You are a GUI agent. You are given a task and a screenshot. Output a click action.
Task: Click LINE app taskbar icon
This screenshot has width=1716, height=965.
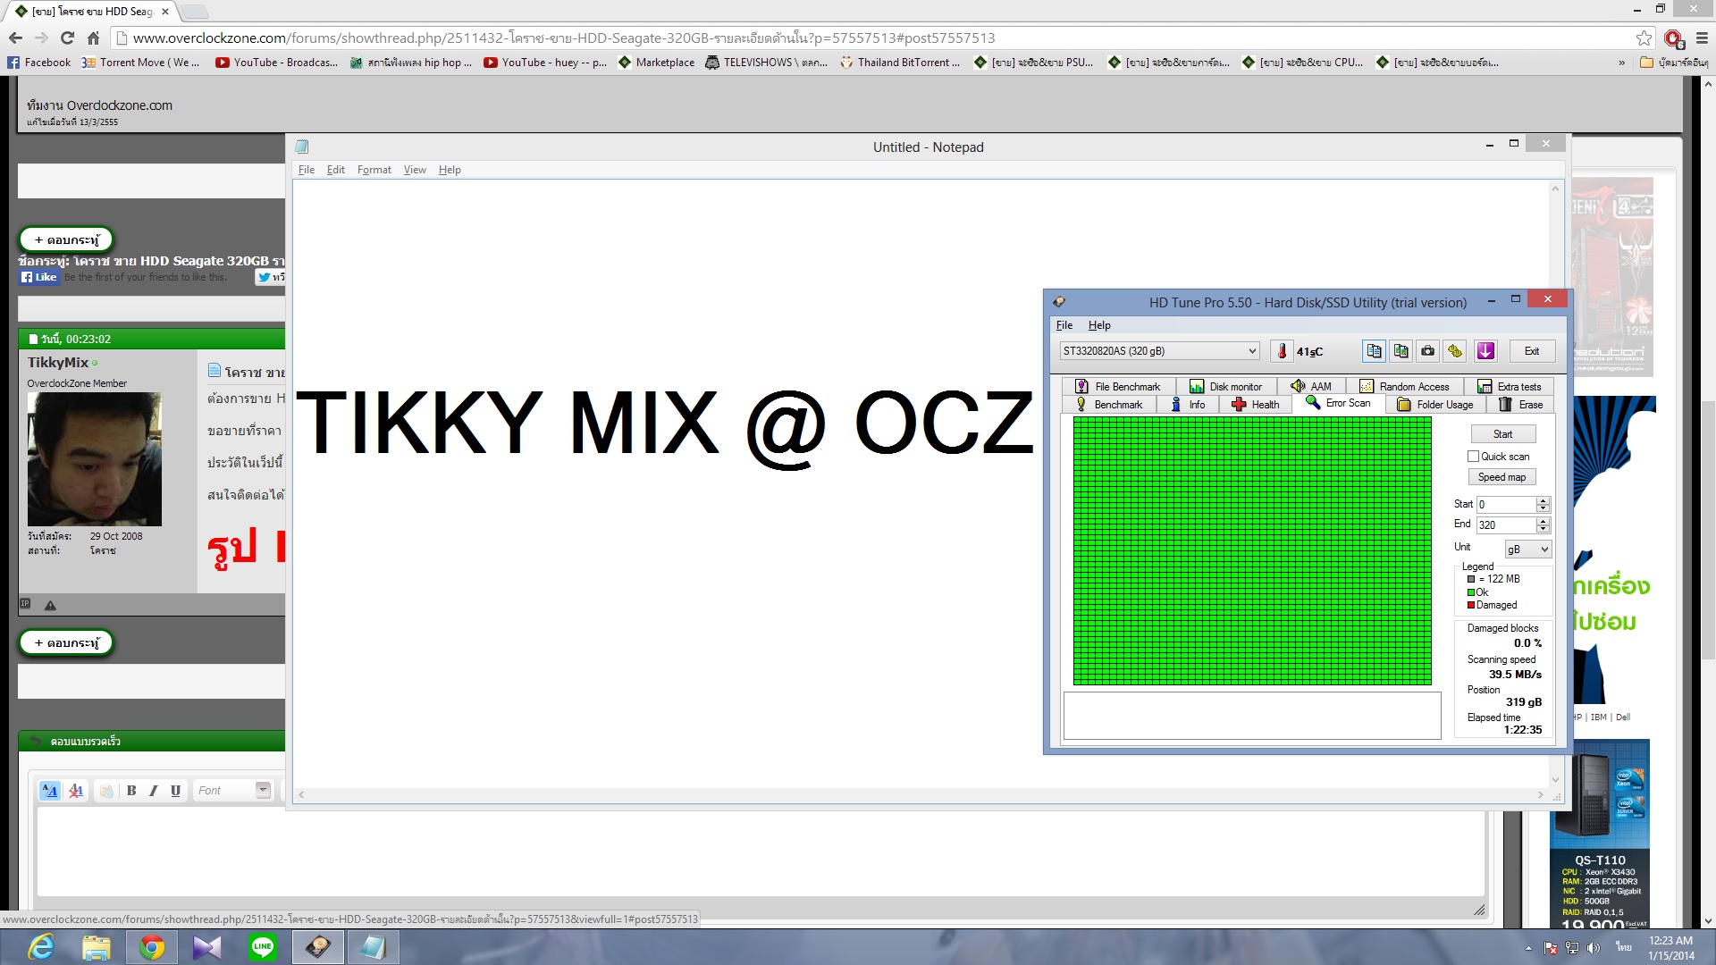(263, 947)
